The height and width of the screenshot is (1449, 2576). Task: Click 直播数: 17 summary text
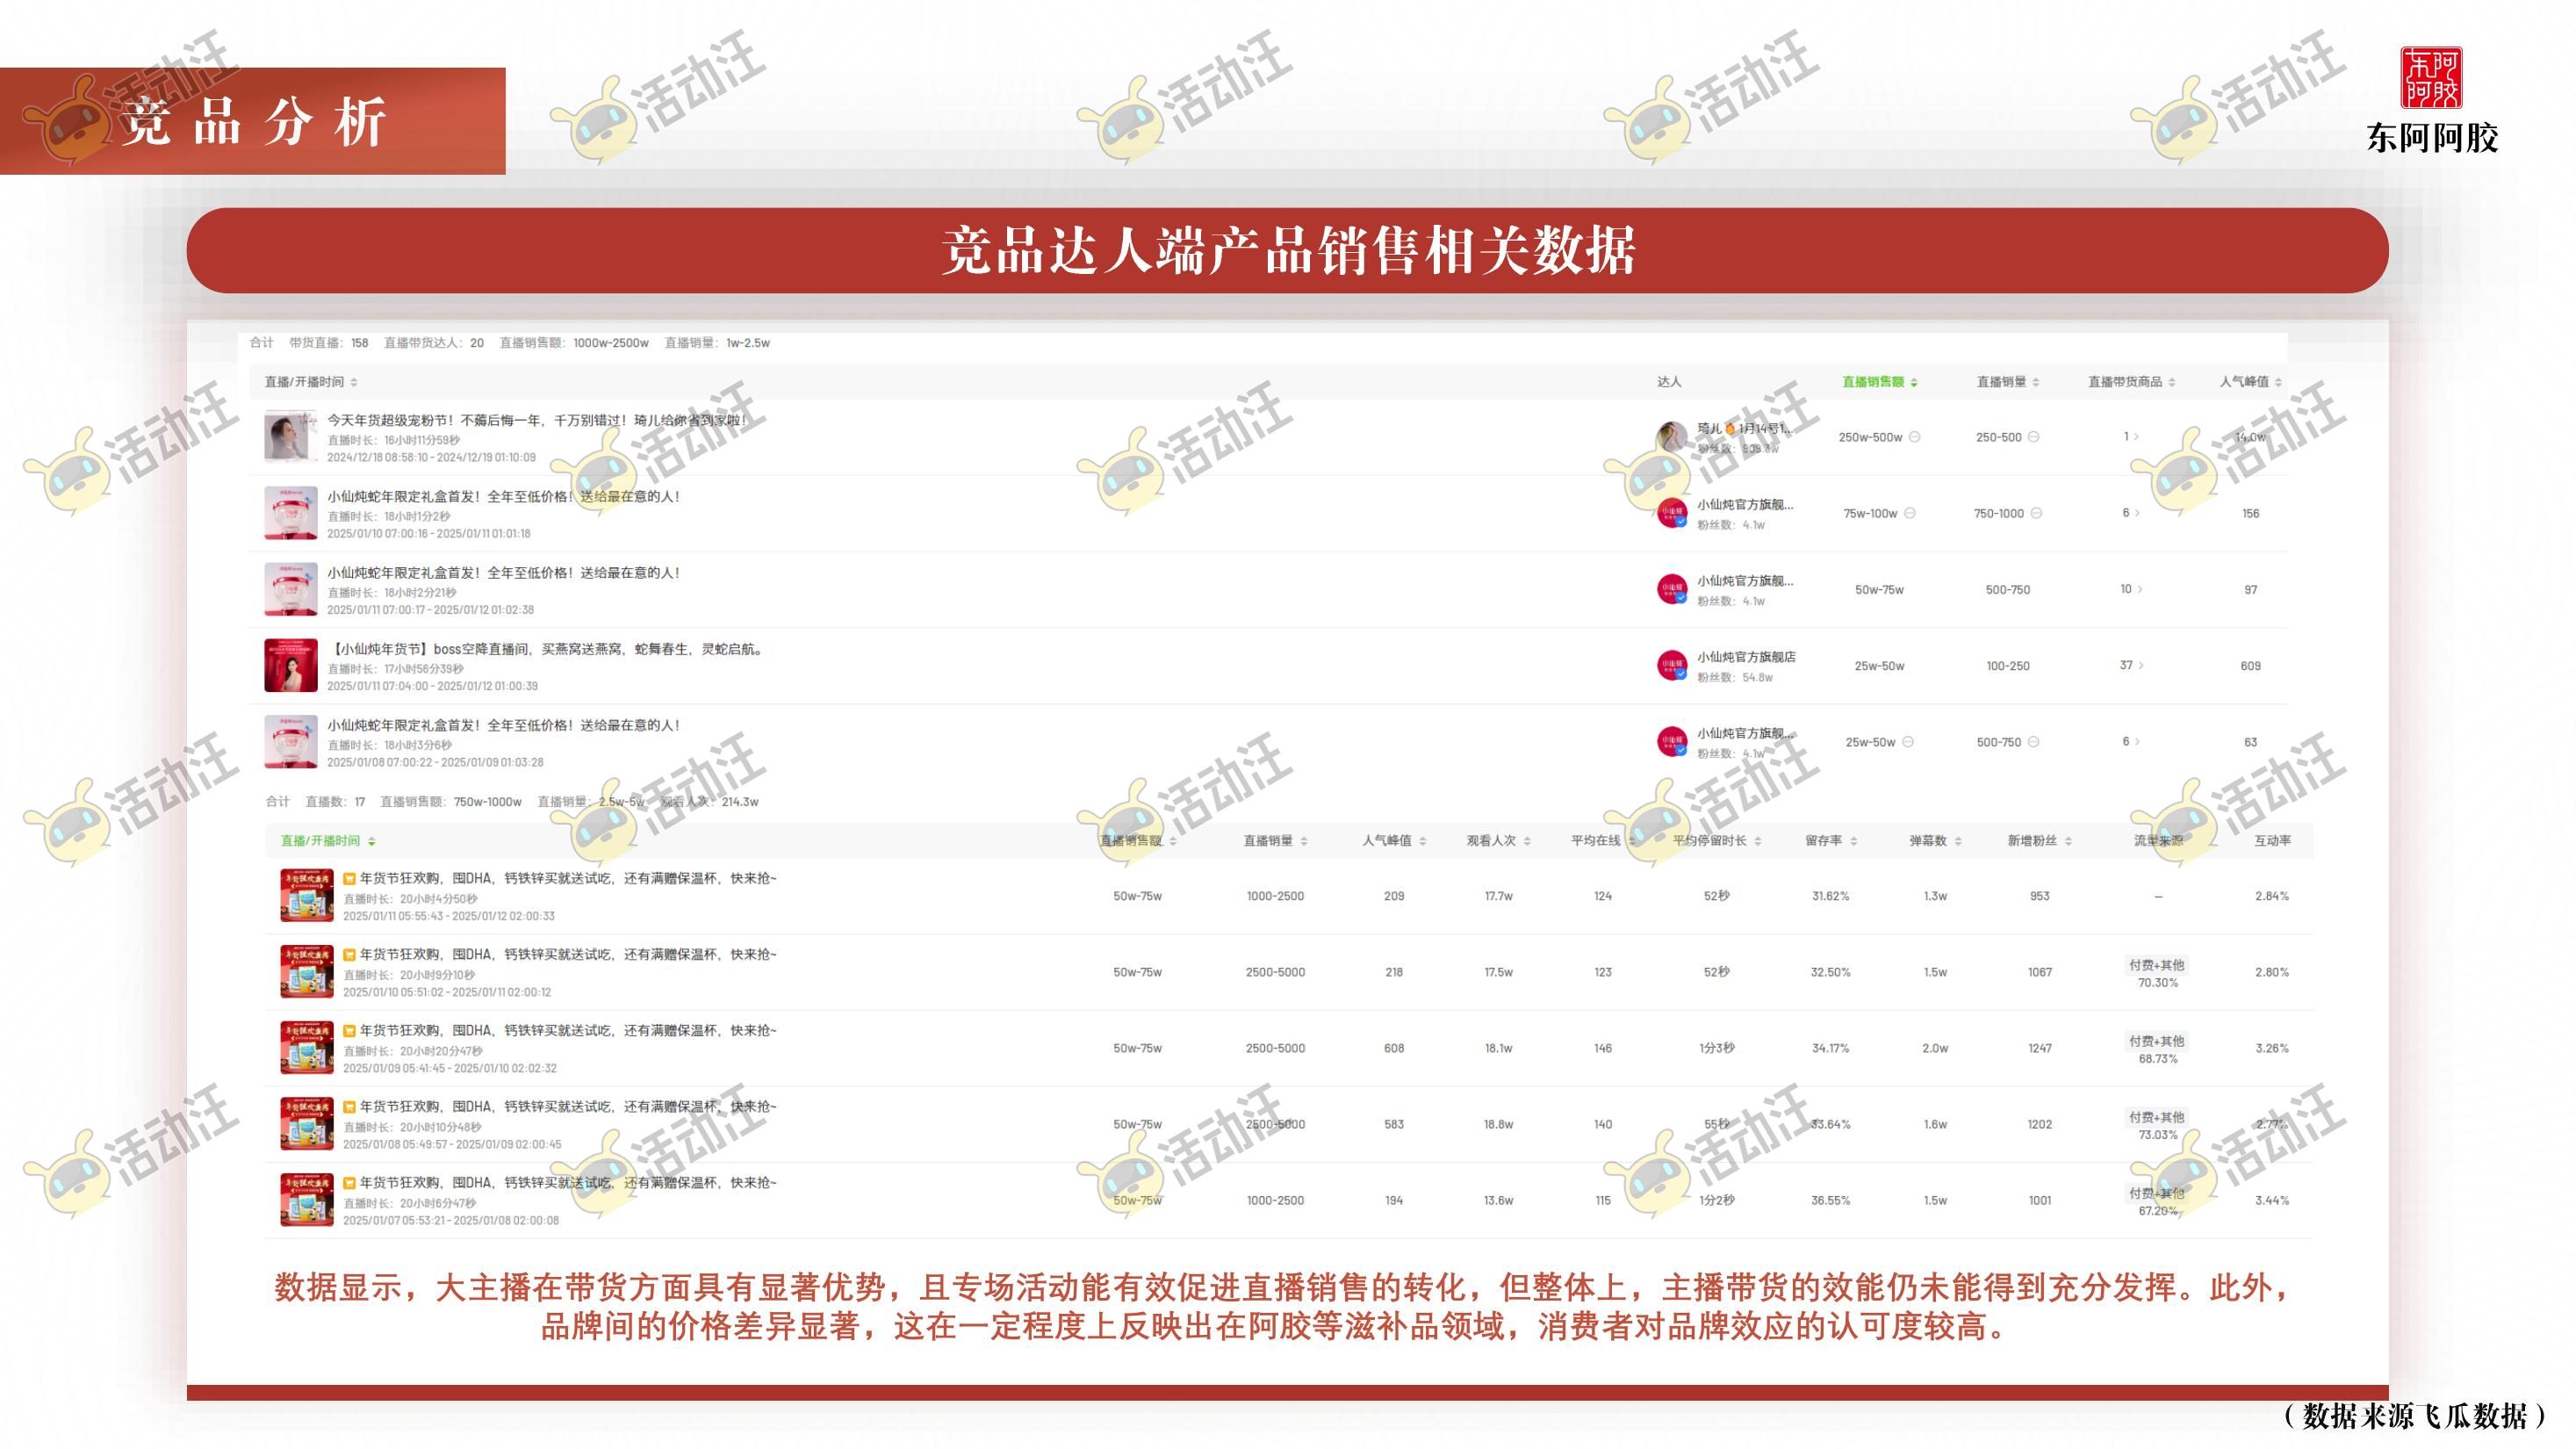click(335, 802)
